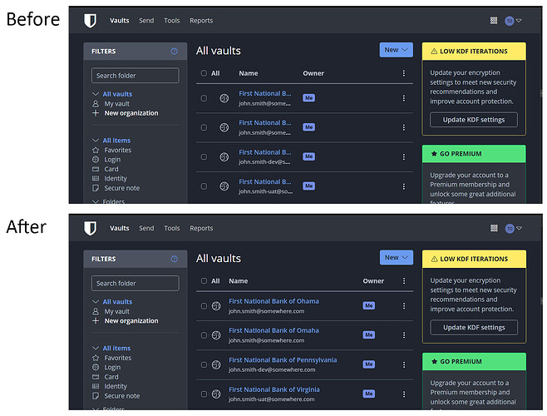Click the Filters help icon in the After screenshot
The height and width of the screenshot is (416, 547).
click(174, 259)
